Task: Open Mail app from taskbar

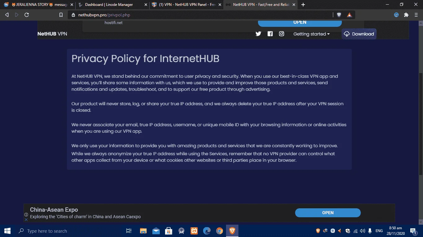Action: click(x=156, y=231)
